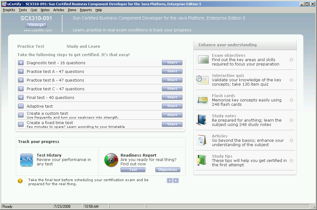Open the Study notes heading
The height and width of the screenshot is (210, 317).
(224, 116)
